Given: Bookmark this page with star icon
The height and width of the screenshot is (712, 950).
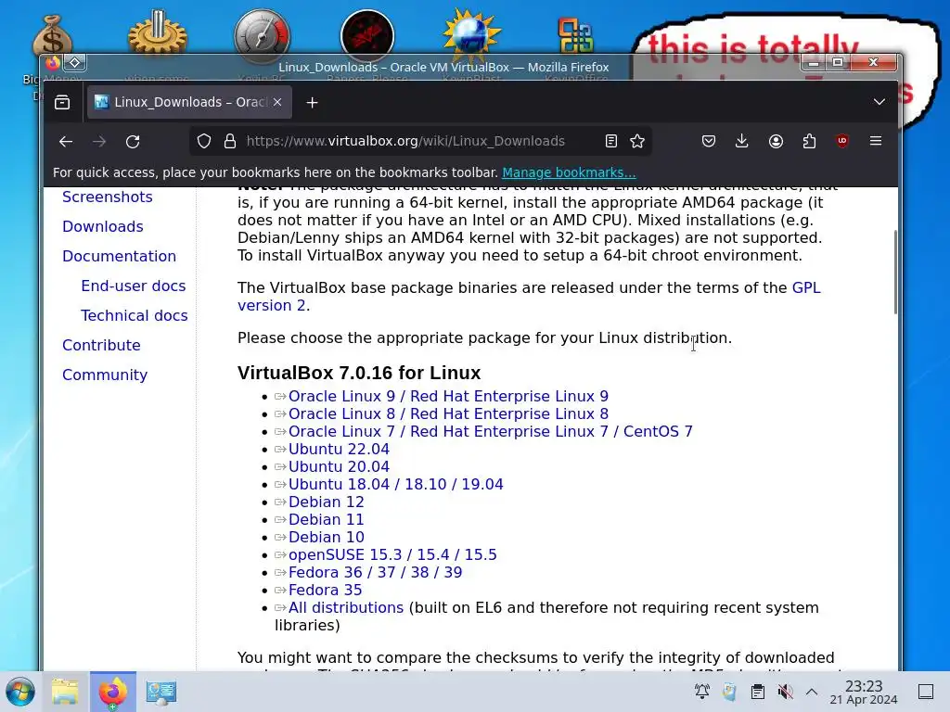Looking at the screenshot, I should pos(637,141).
